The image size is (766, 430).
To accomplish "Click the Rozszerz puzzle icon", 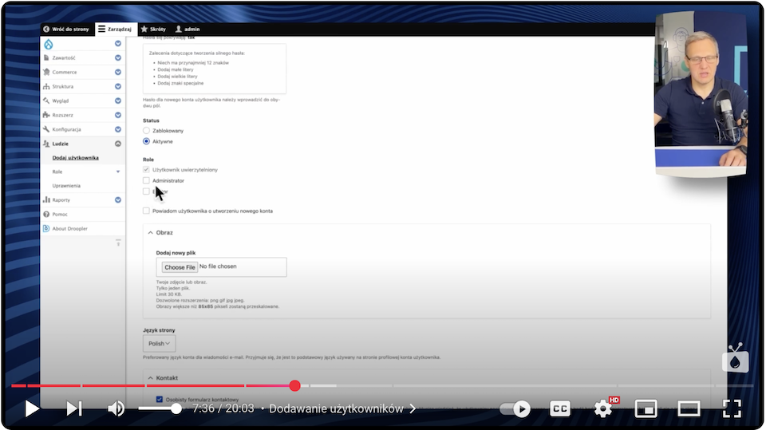I will click(x=46, y=115).
